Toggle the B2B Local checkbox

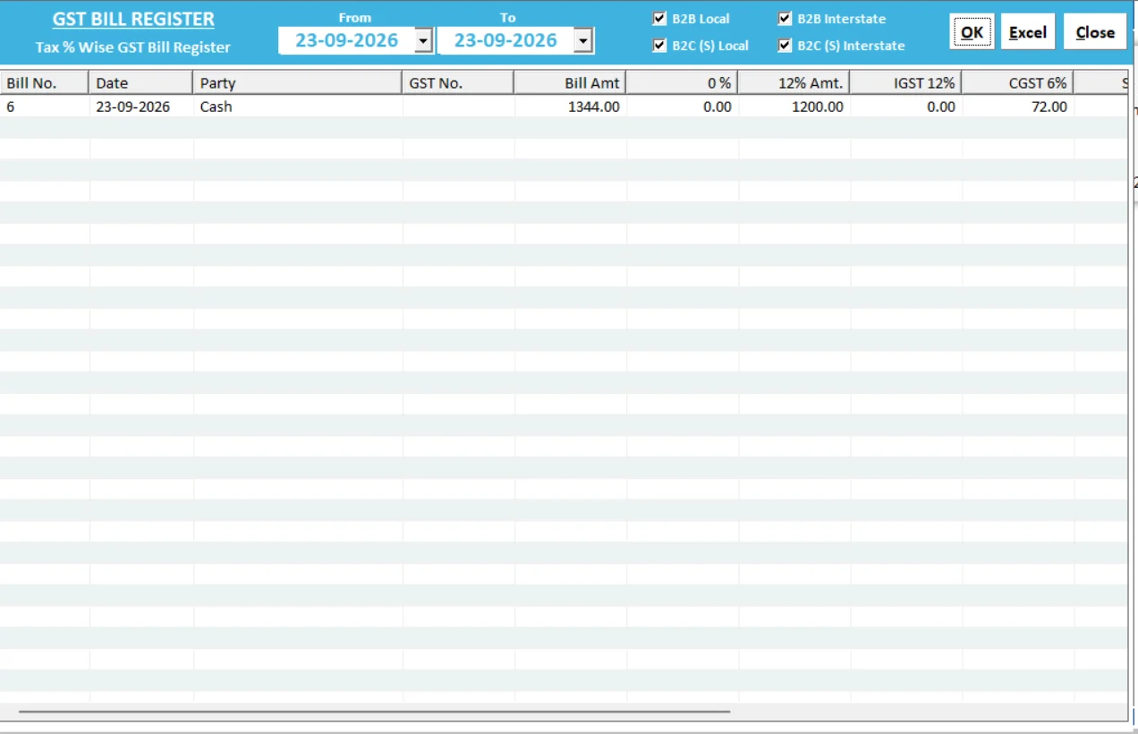[x=660, y=18]
